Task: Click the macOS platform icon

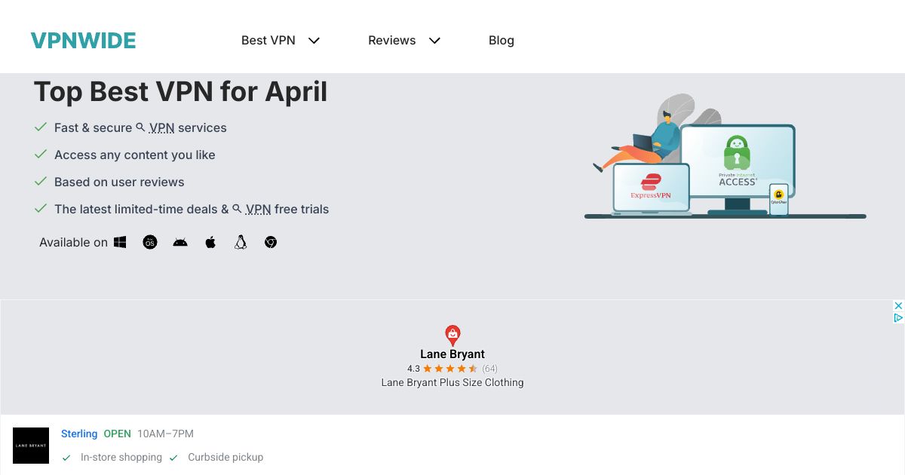Action: coord(150,242)
